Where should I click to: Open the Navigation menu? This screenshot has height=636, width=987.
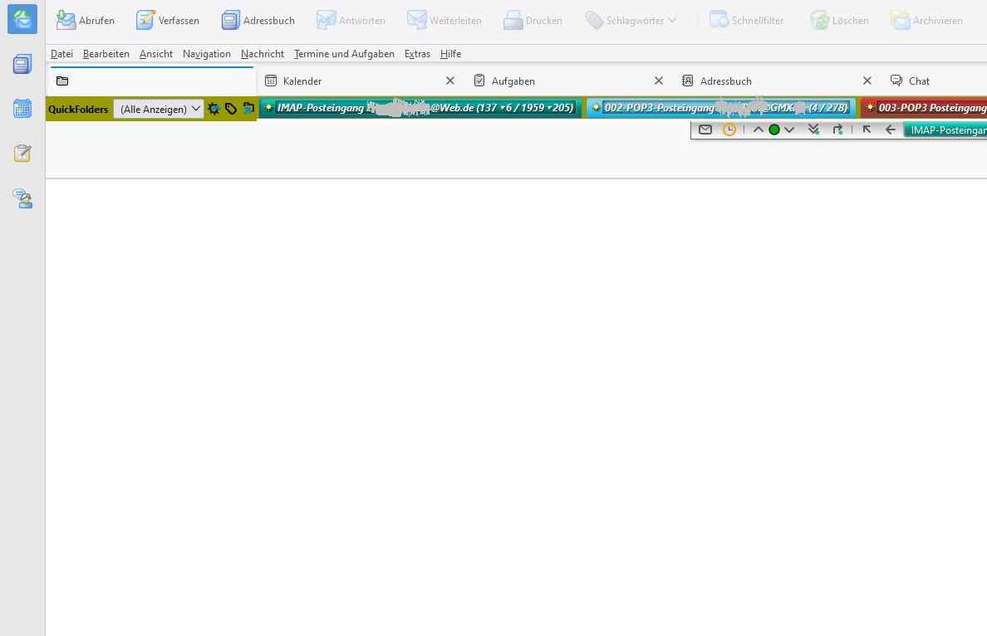(207, 54)
